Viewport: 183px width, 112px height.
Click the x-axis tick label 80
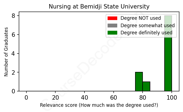click(x=143, y=97)
